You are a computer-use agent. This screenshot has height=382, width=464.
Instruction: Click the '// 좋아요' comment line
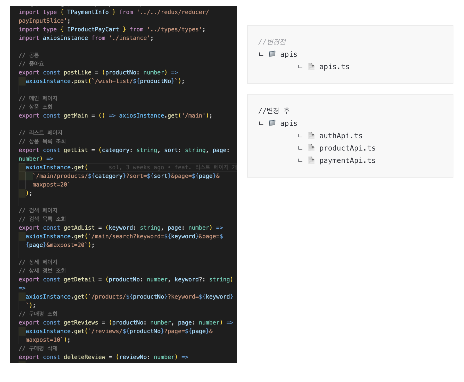coord(31,64)
